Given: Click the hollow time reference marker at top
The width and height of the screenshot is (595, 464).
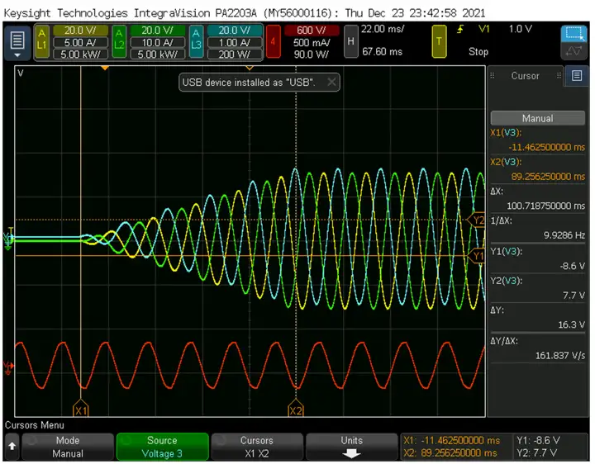Looking at the screenshot, I should point(250,69).
